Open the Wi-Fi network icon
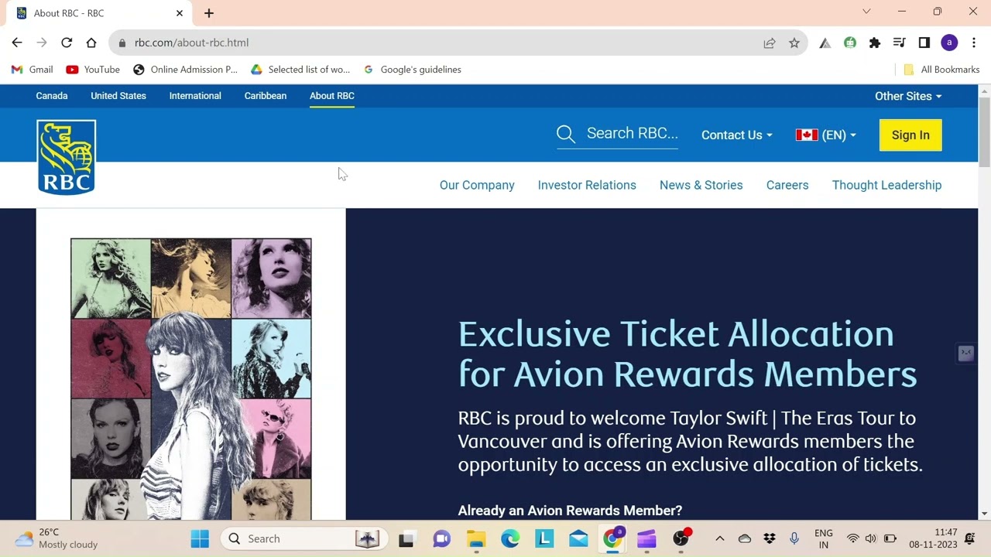The height and width of the screenshot is (557, 991). (852, 538)
